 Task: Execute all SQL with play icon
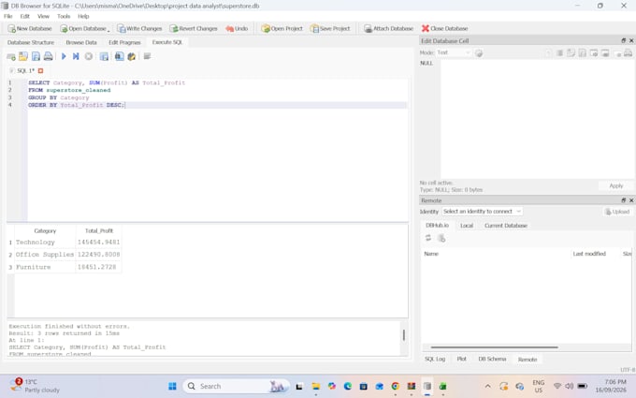[x=64, y=56]
